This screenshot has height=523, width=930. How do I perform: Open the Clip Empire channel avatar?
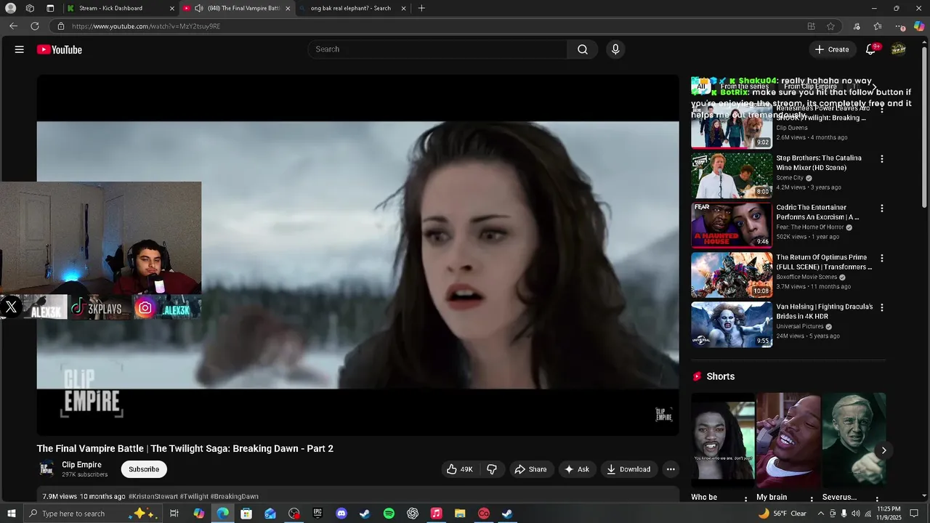point(46,469)
